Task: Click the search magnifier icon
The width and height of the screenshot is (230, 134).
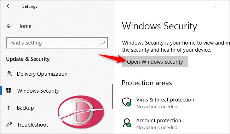Action: (103, 43)
